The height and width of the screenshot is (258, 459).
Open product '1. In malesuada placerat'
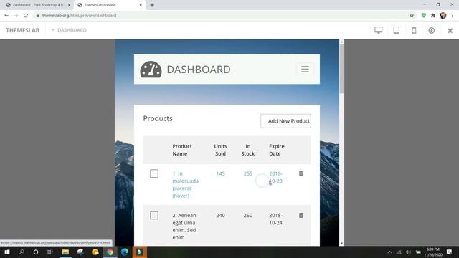point(185,185)
